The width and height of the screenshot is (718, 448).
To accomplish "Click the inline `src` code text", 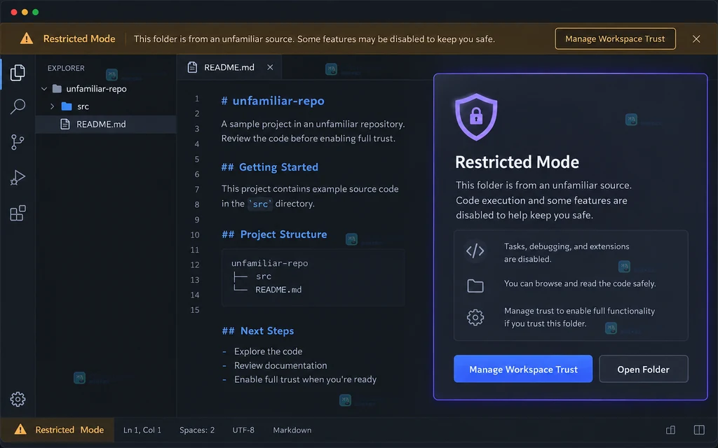I will (260, 204).
